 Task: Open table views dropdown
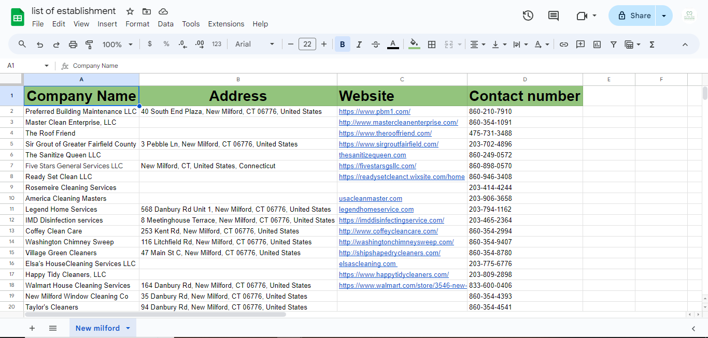pyautogui.click(x=633, y=45)
